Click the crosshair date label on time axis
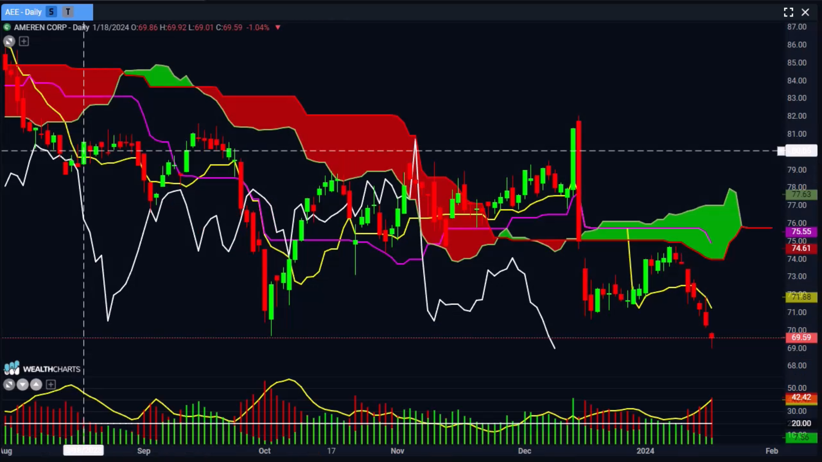The image size is (822, 462). point(83,450)
